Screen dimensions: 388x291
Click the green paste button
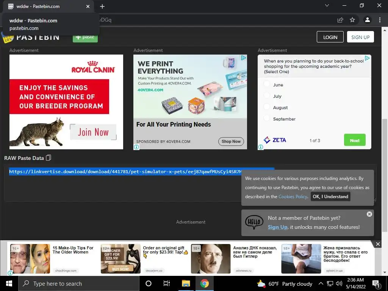coord(85,38)
